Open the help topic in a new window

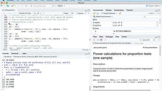(x=105, y=40)
